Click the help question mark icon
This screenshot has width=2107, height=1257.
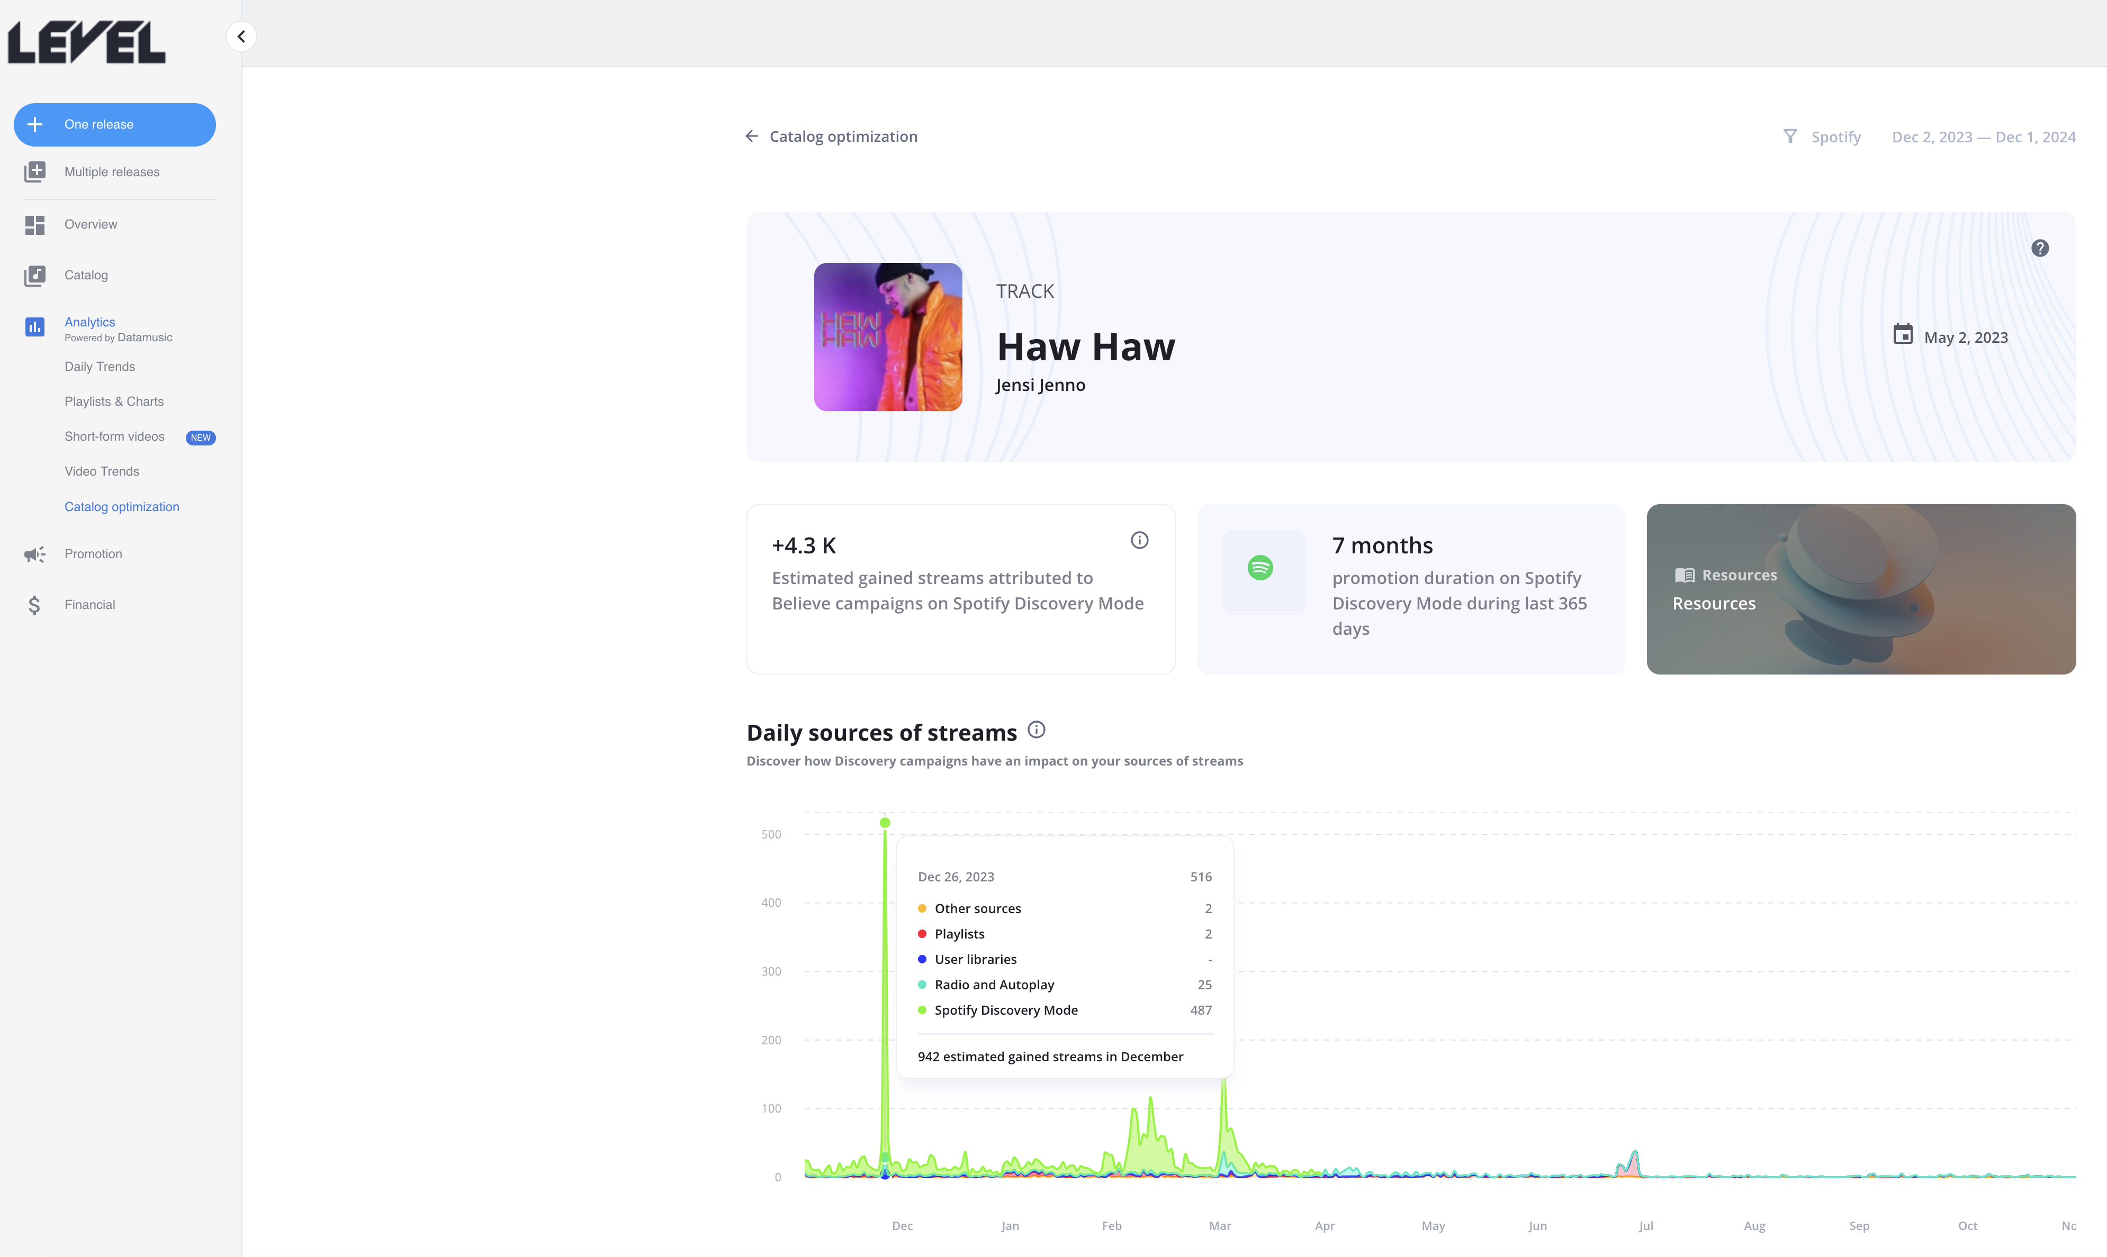tap(2040, 248)
